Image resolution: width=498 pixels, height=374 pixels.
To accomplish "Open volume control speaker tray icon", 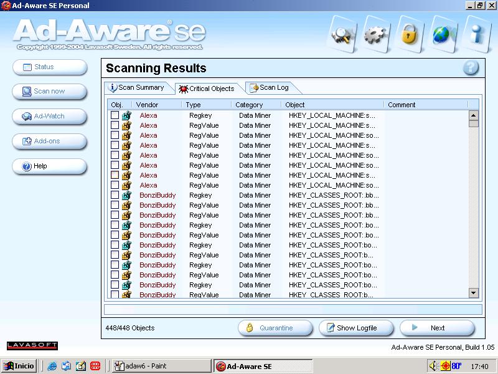I will 433,366.
